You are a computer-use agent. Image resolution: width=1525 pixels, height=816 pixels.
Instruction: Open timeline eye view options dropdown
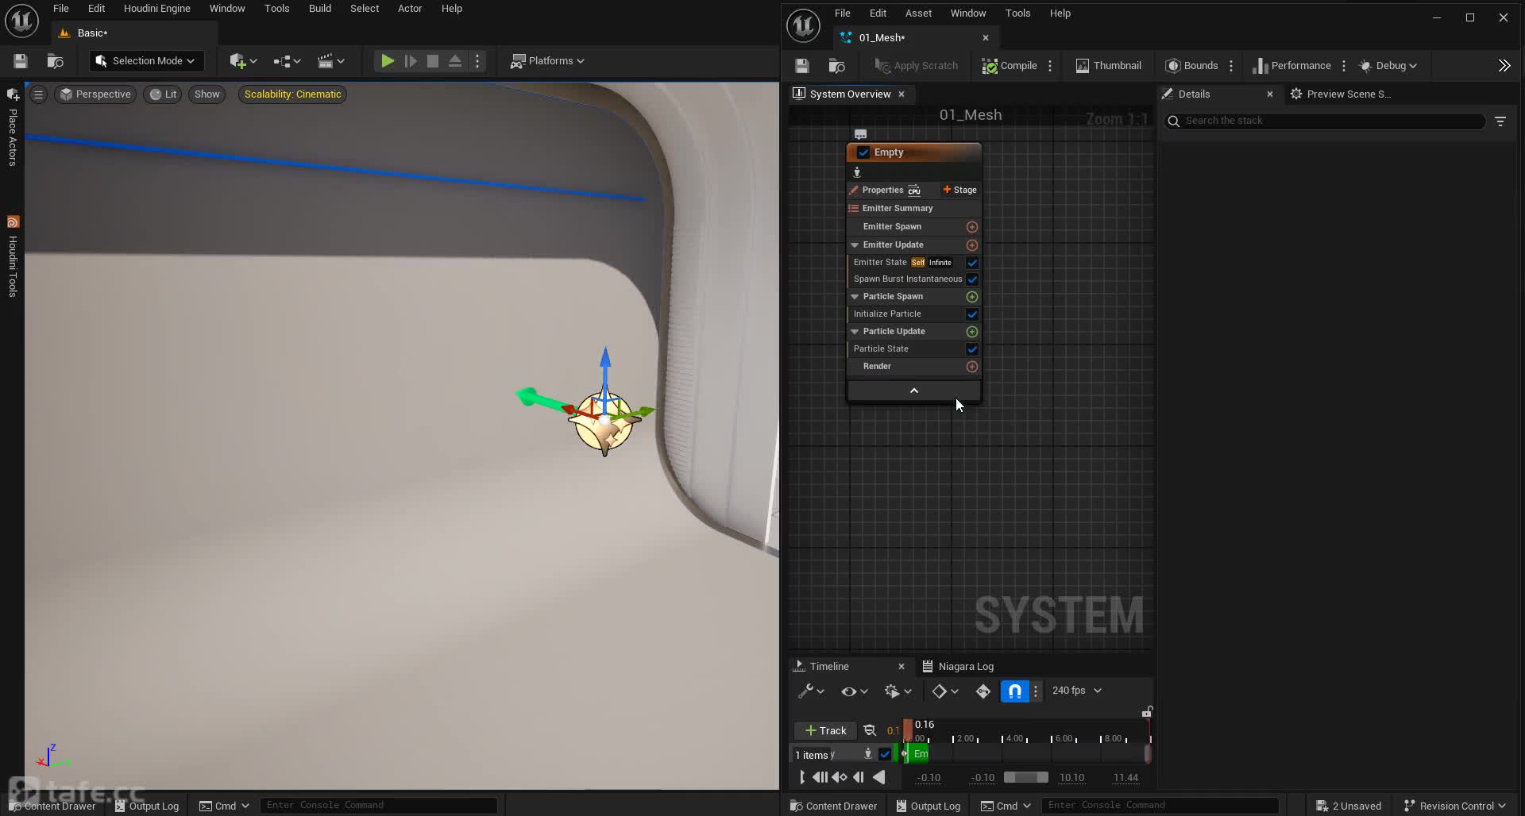[x=854, y=691]
